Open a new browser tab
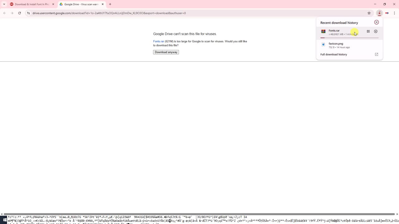The width and height of the screenshot is (399, 224). [x=110, y=4]
